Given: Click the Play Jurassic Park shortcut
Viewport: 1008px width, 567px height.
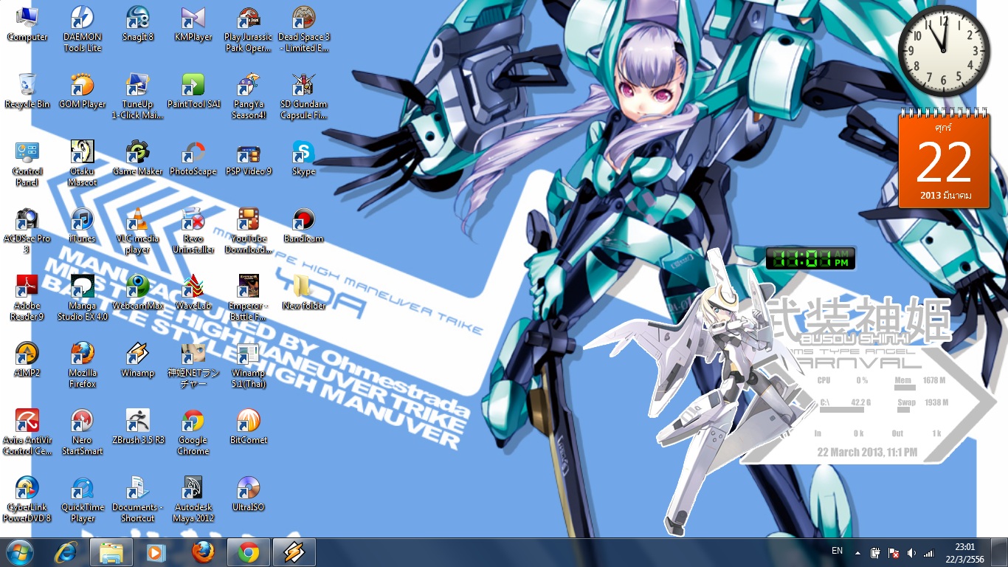Looking at the screenshot, I should (249, 30).
